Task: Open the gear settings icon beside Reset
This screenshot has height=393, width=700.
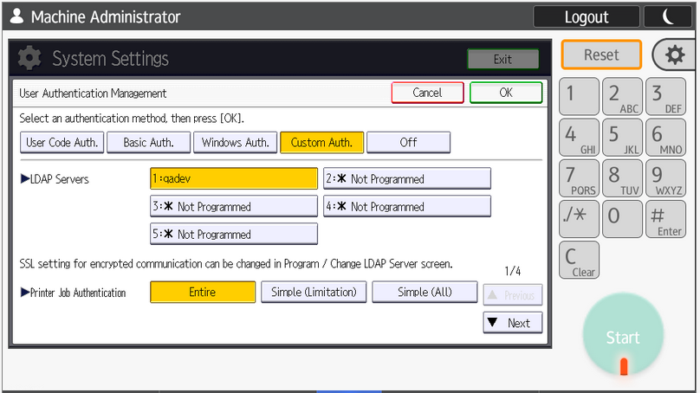Action: [674, 55]
